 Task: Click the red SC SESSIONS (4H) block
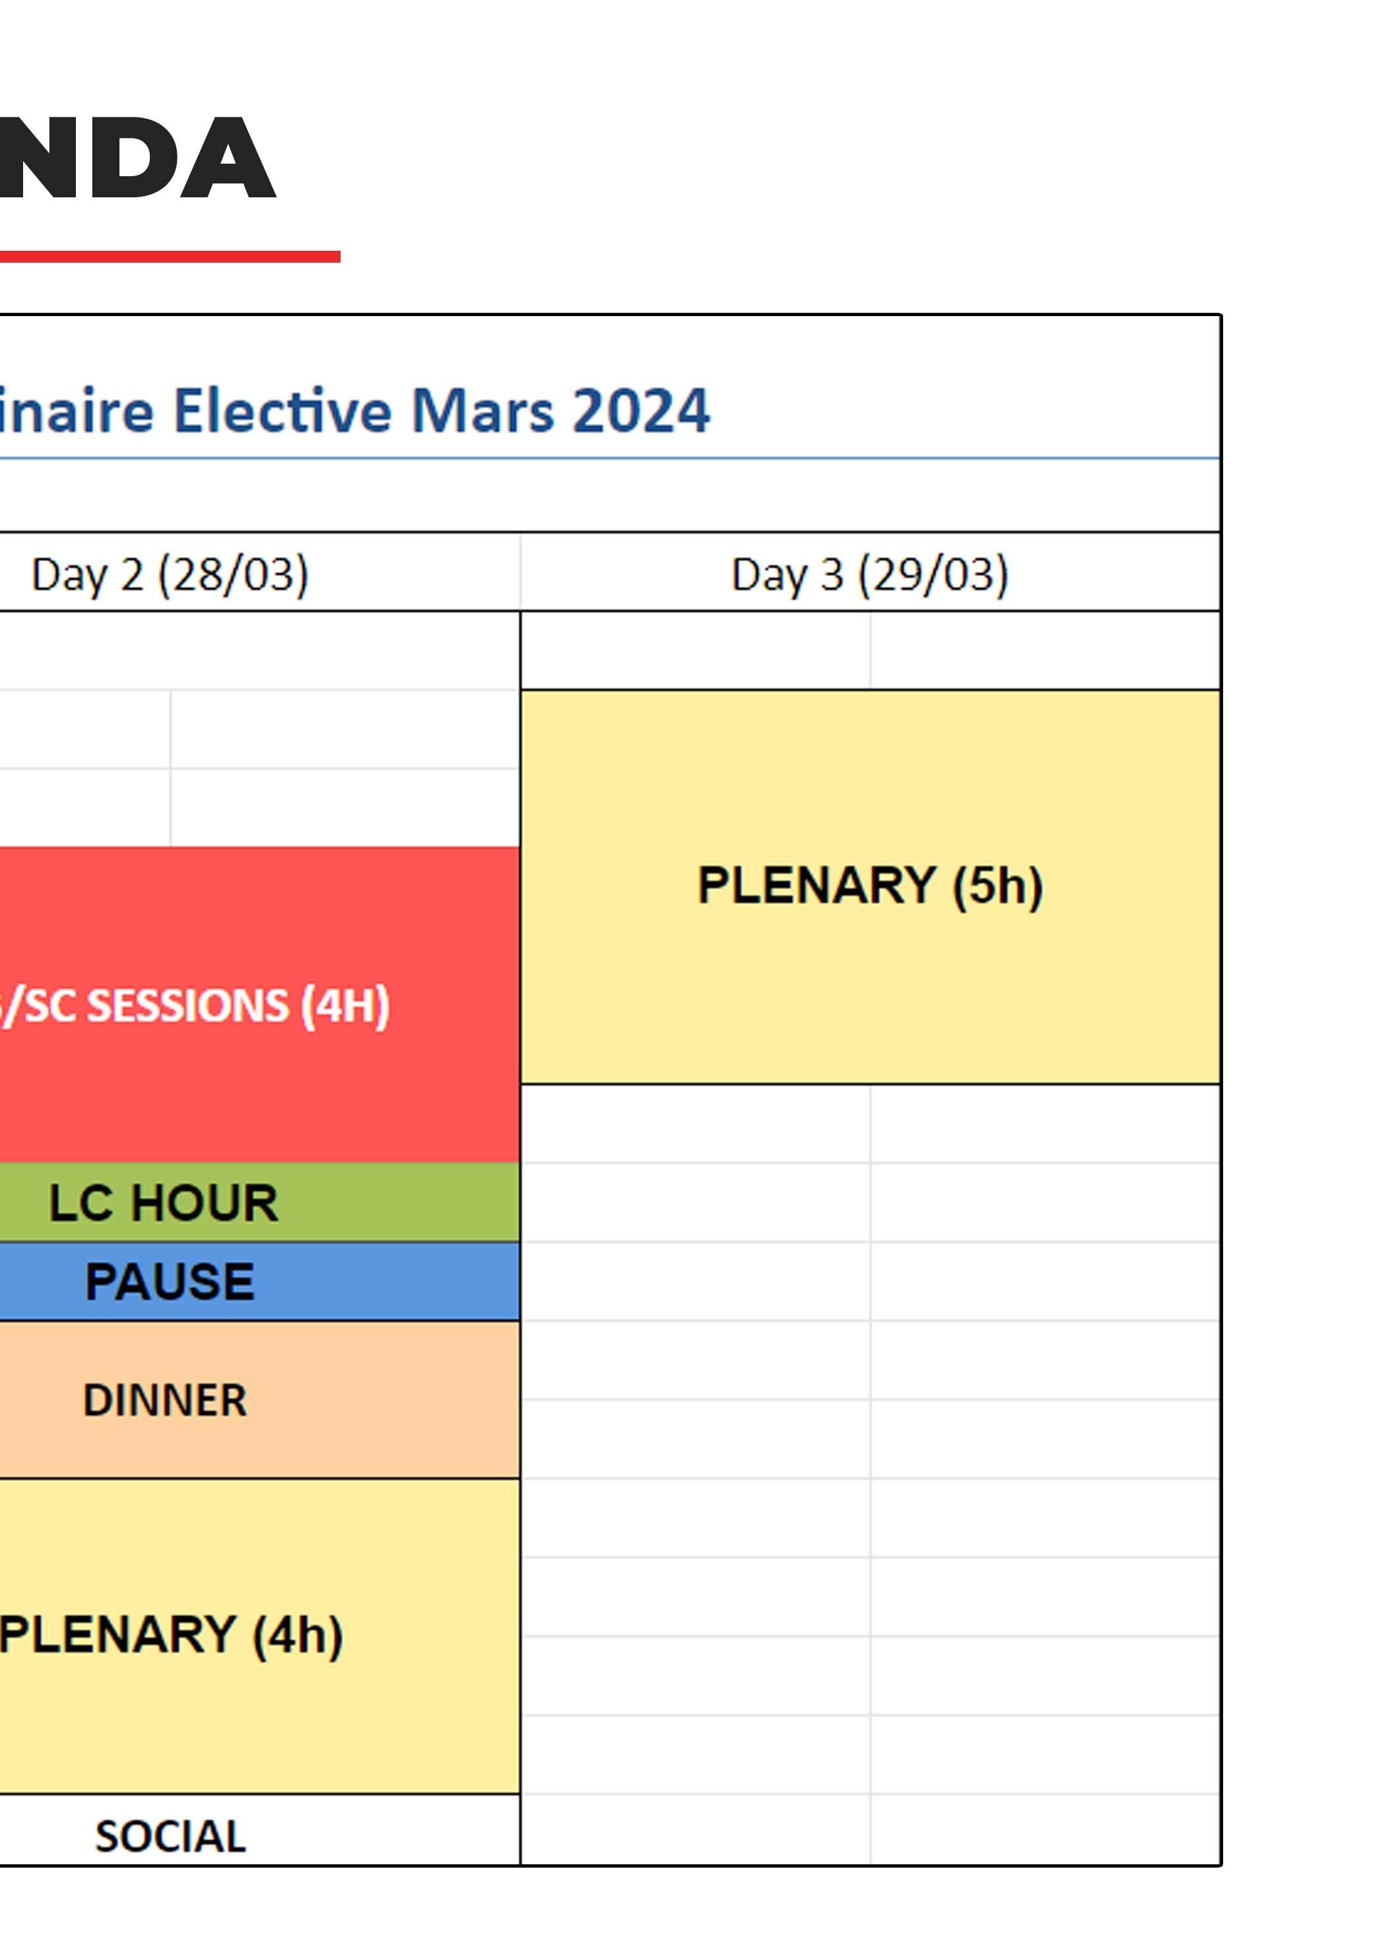tap(197, 1005)
